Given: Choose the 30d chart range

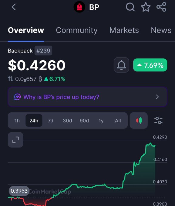Looking at the screenshot, I should click(x=67, y=121).
